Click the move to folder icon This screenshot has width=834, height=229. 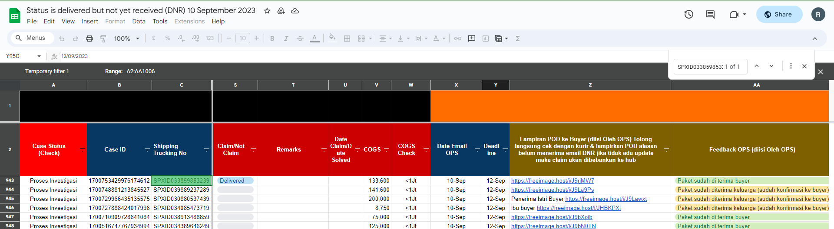tap(281, 11)
